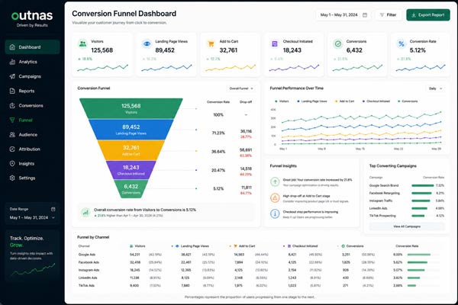Viewport: 458px width, 305px height.
Task: Open Conversions page
Action: tap(32, 105)
